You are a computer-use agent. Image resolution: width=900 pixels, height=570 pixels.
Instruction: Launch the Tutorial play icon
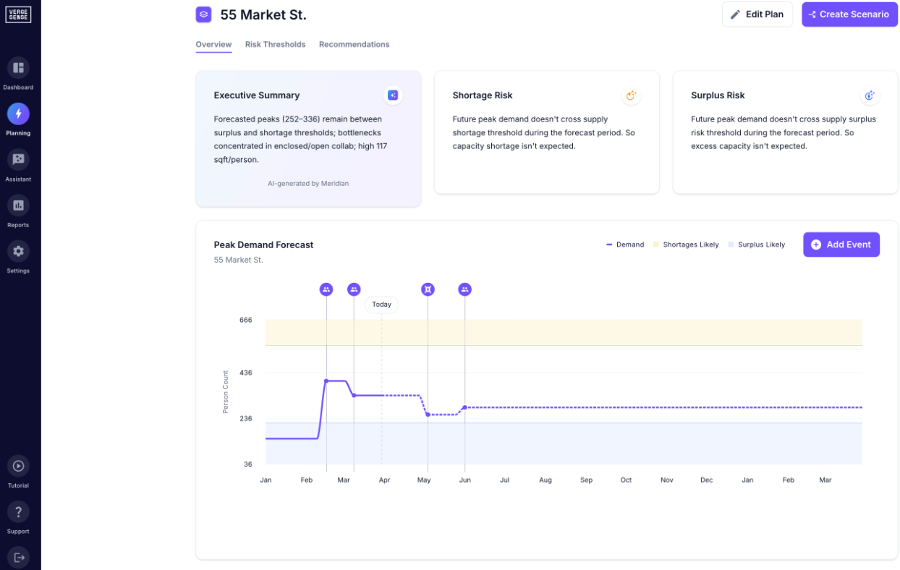[18, 466]
